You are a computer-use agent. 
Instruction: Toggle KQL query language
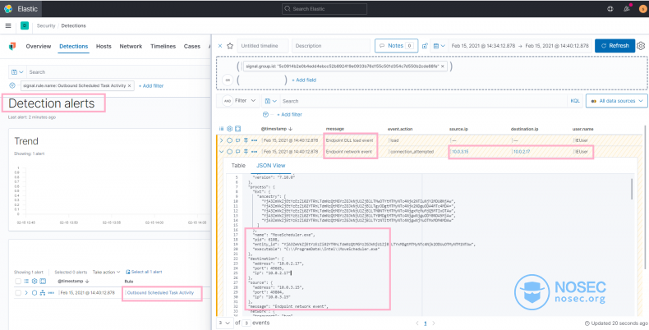pyautogui.click(x=575, y=101)
